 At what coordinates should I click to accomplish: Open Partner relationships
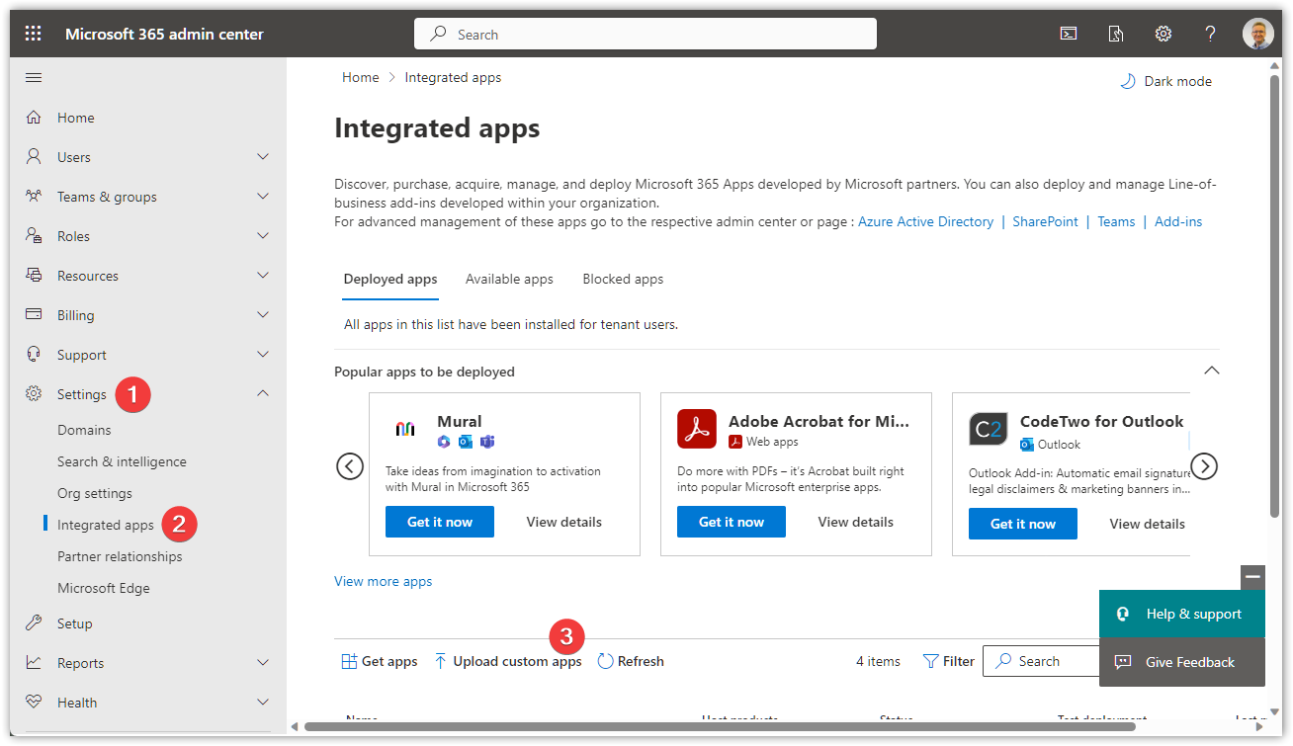[x=120, y=556]
